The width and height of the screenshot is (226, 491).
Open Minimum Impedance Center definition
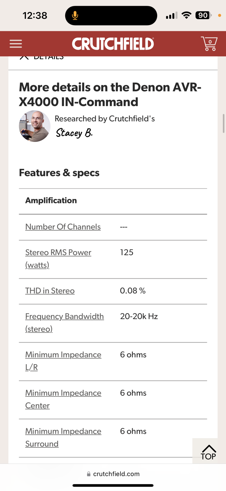tap(63, 393)
